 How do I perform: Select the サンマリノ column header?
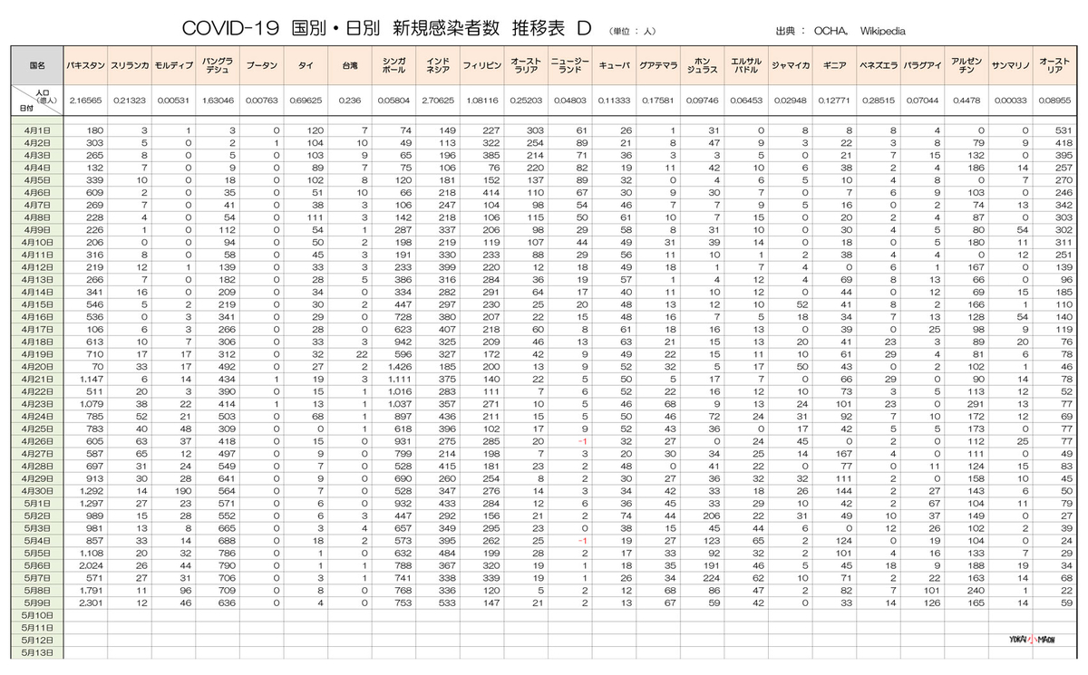click(x=1009, y=66)
